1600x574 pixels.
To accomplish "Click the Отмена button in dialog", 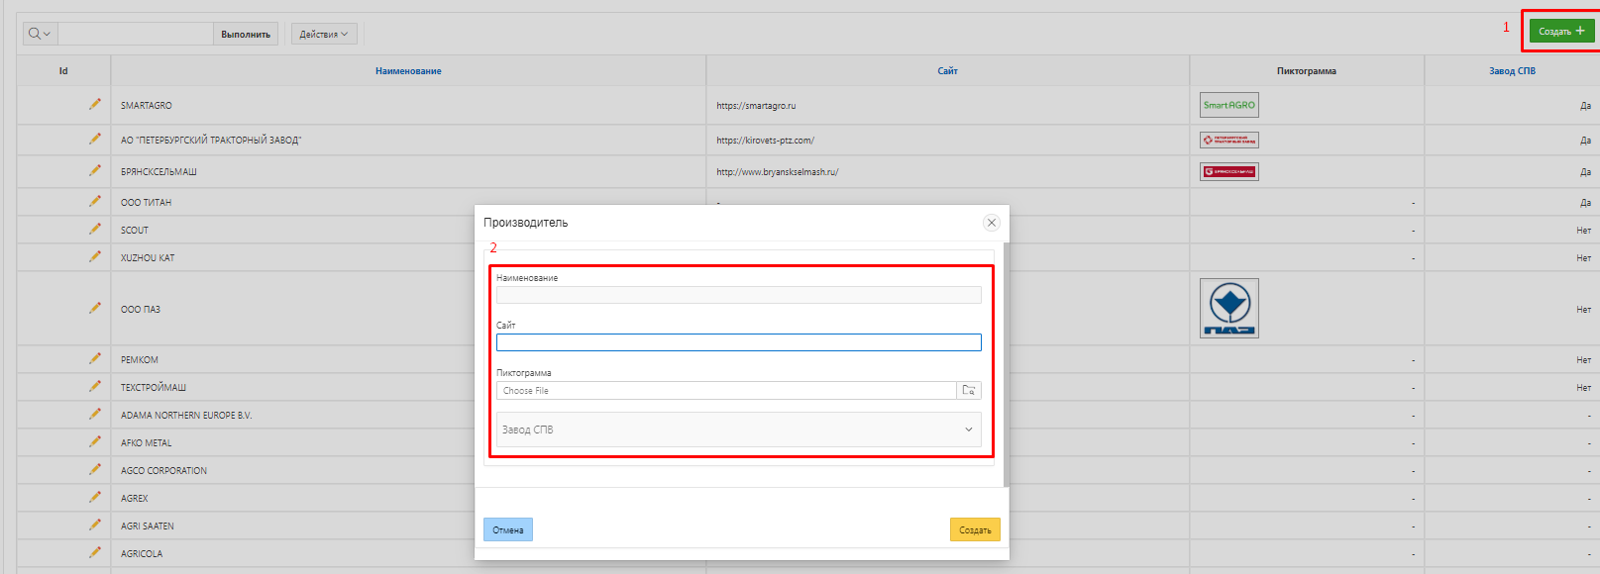I will (x=508, y=530).
